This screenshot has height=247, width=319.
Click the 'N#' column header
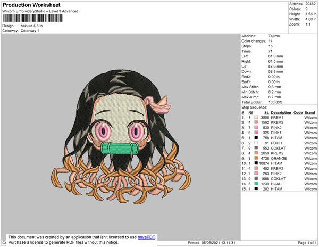(250, 113)
